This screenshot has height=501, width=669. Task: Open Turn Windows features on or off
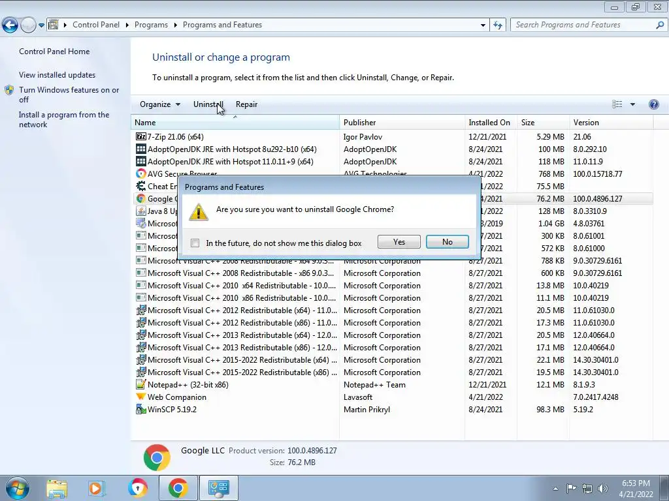point(69,95)
